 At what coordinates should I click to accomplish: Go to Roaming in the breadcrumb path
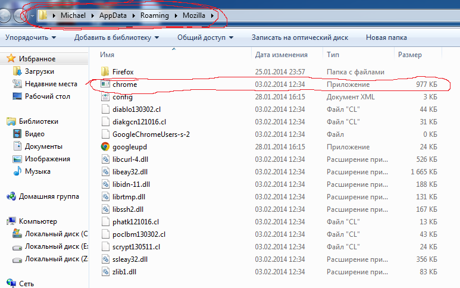[x=155, y=15]
